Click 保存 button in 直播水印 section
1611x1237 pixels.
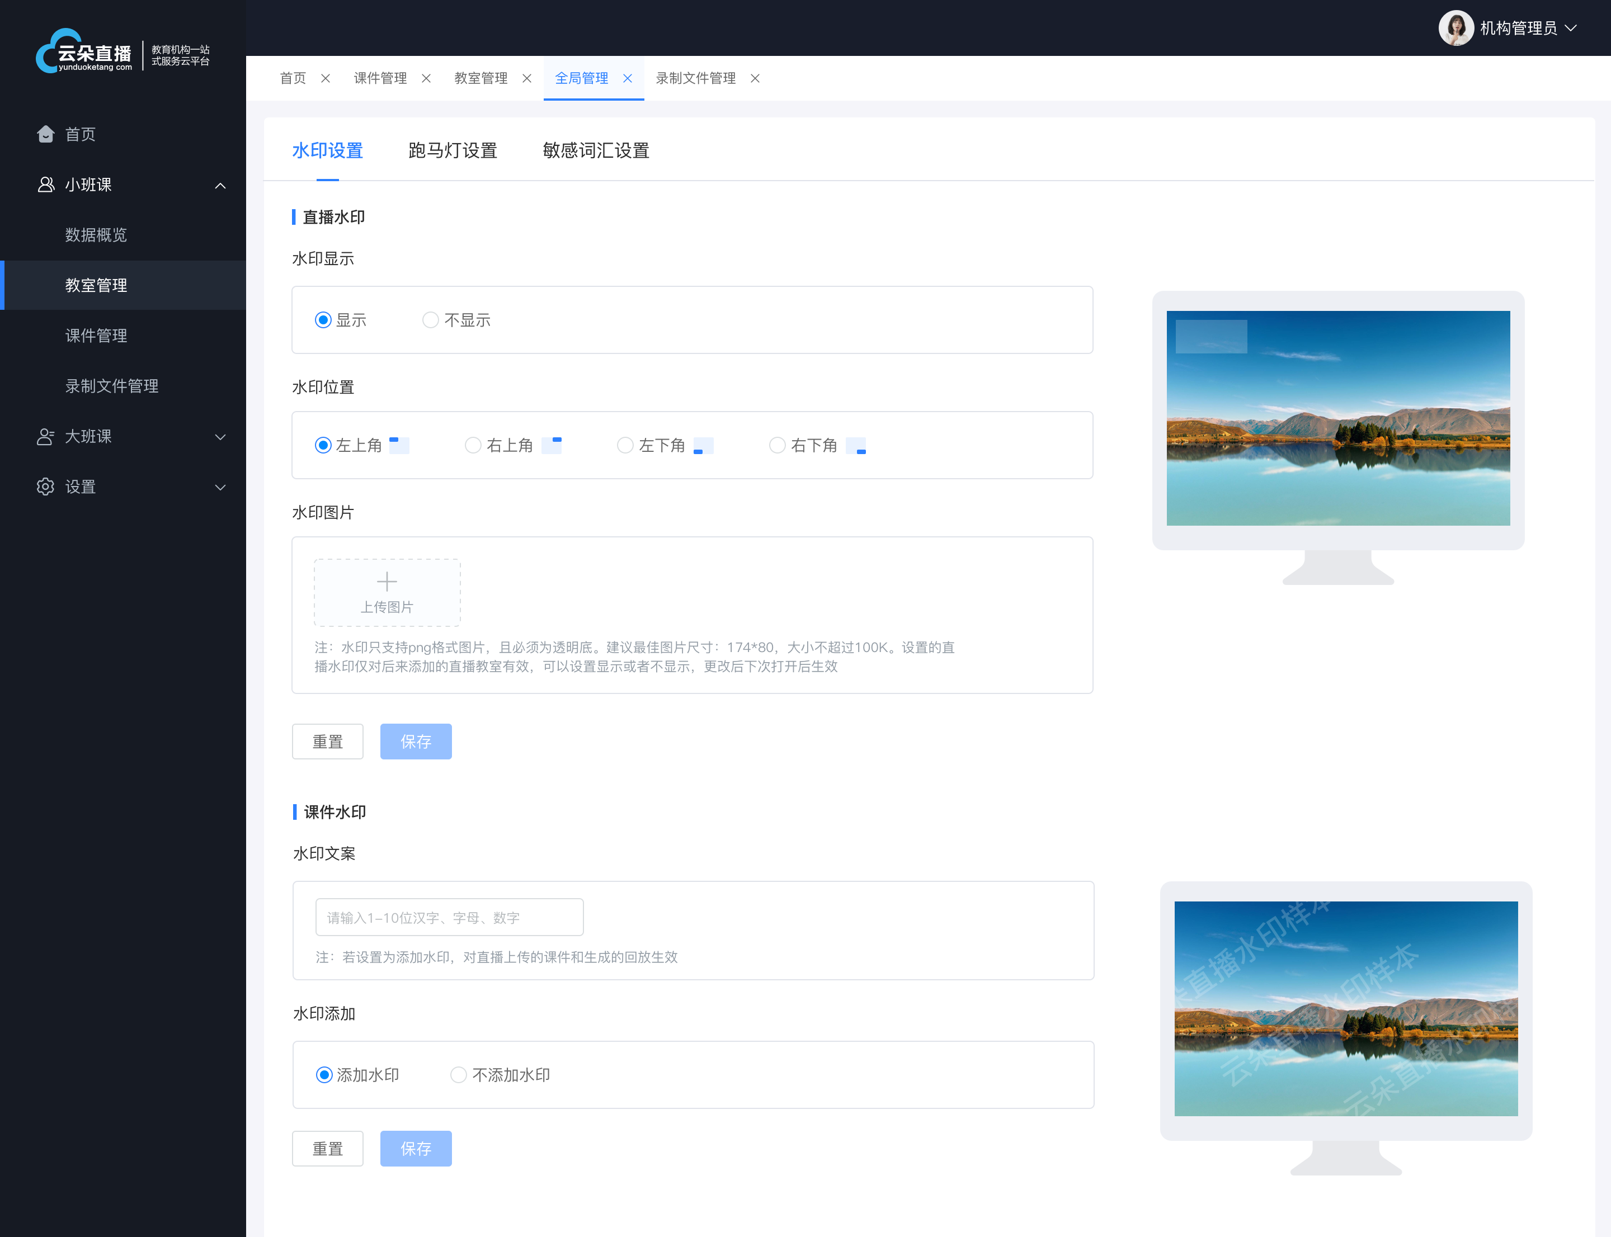tap(416, 740)
